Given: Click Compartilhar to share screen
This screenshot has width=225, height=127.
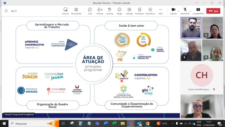Looking at the screenshot, I should tap(198, 11).
